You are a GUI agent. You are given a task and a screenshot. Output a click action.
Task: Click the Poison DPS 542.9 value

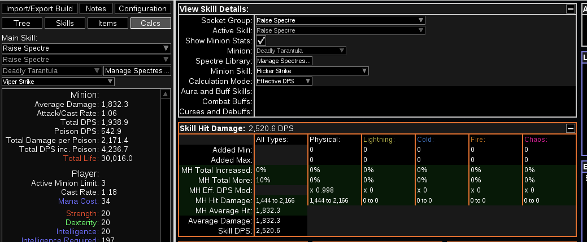(x=111, y=131)
